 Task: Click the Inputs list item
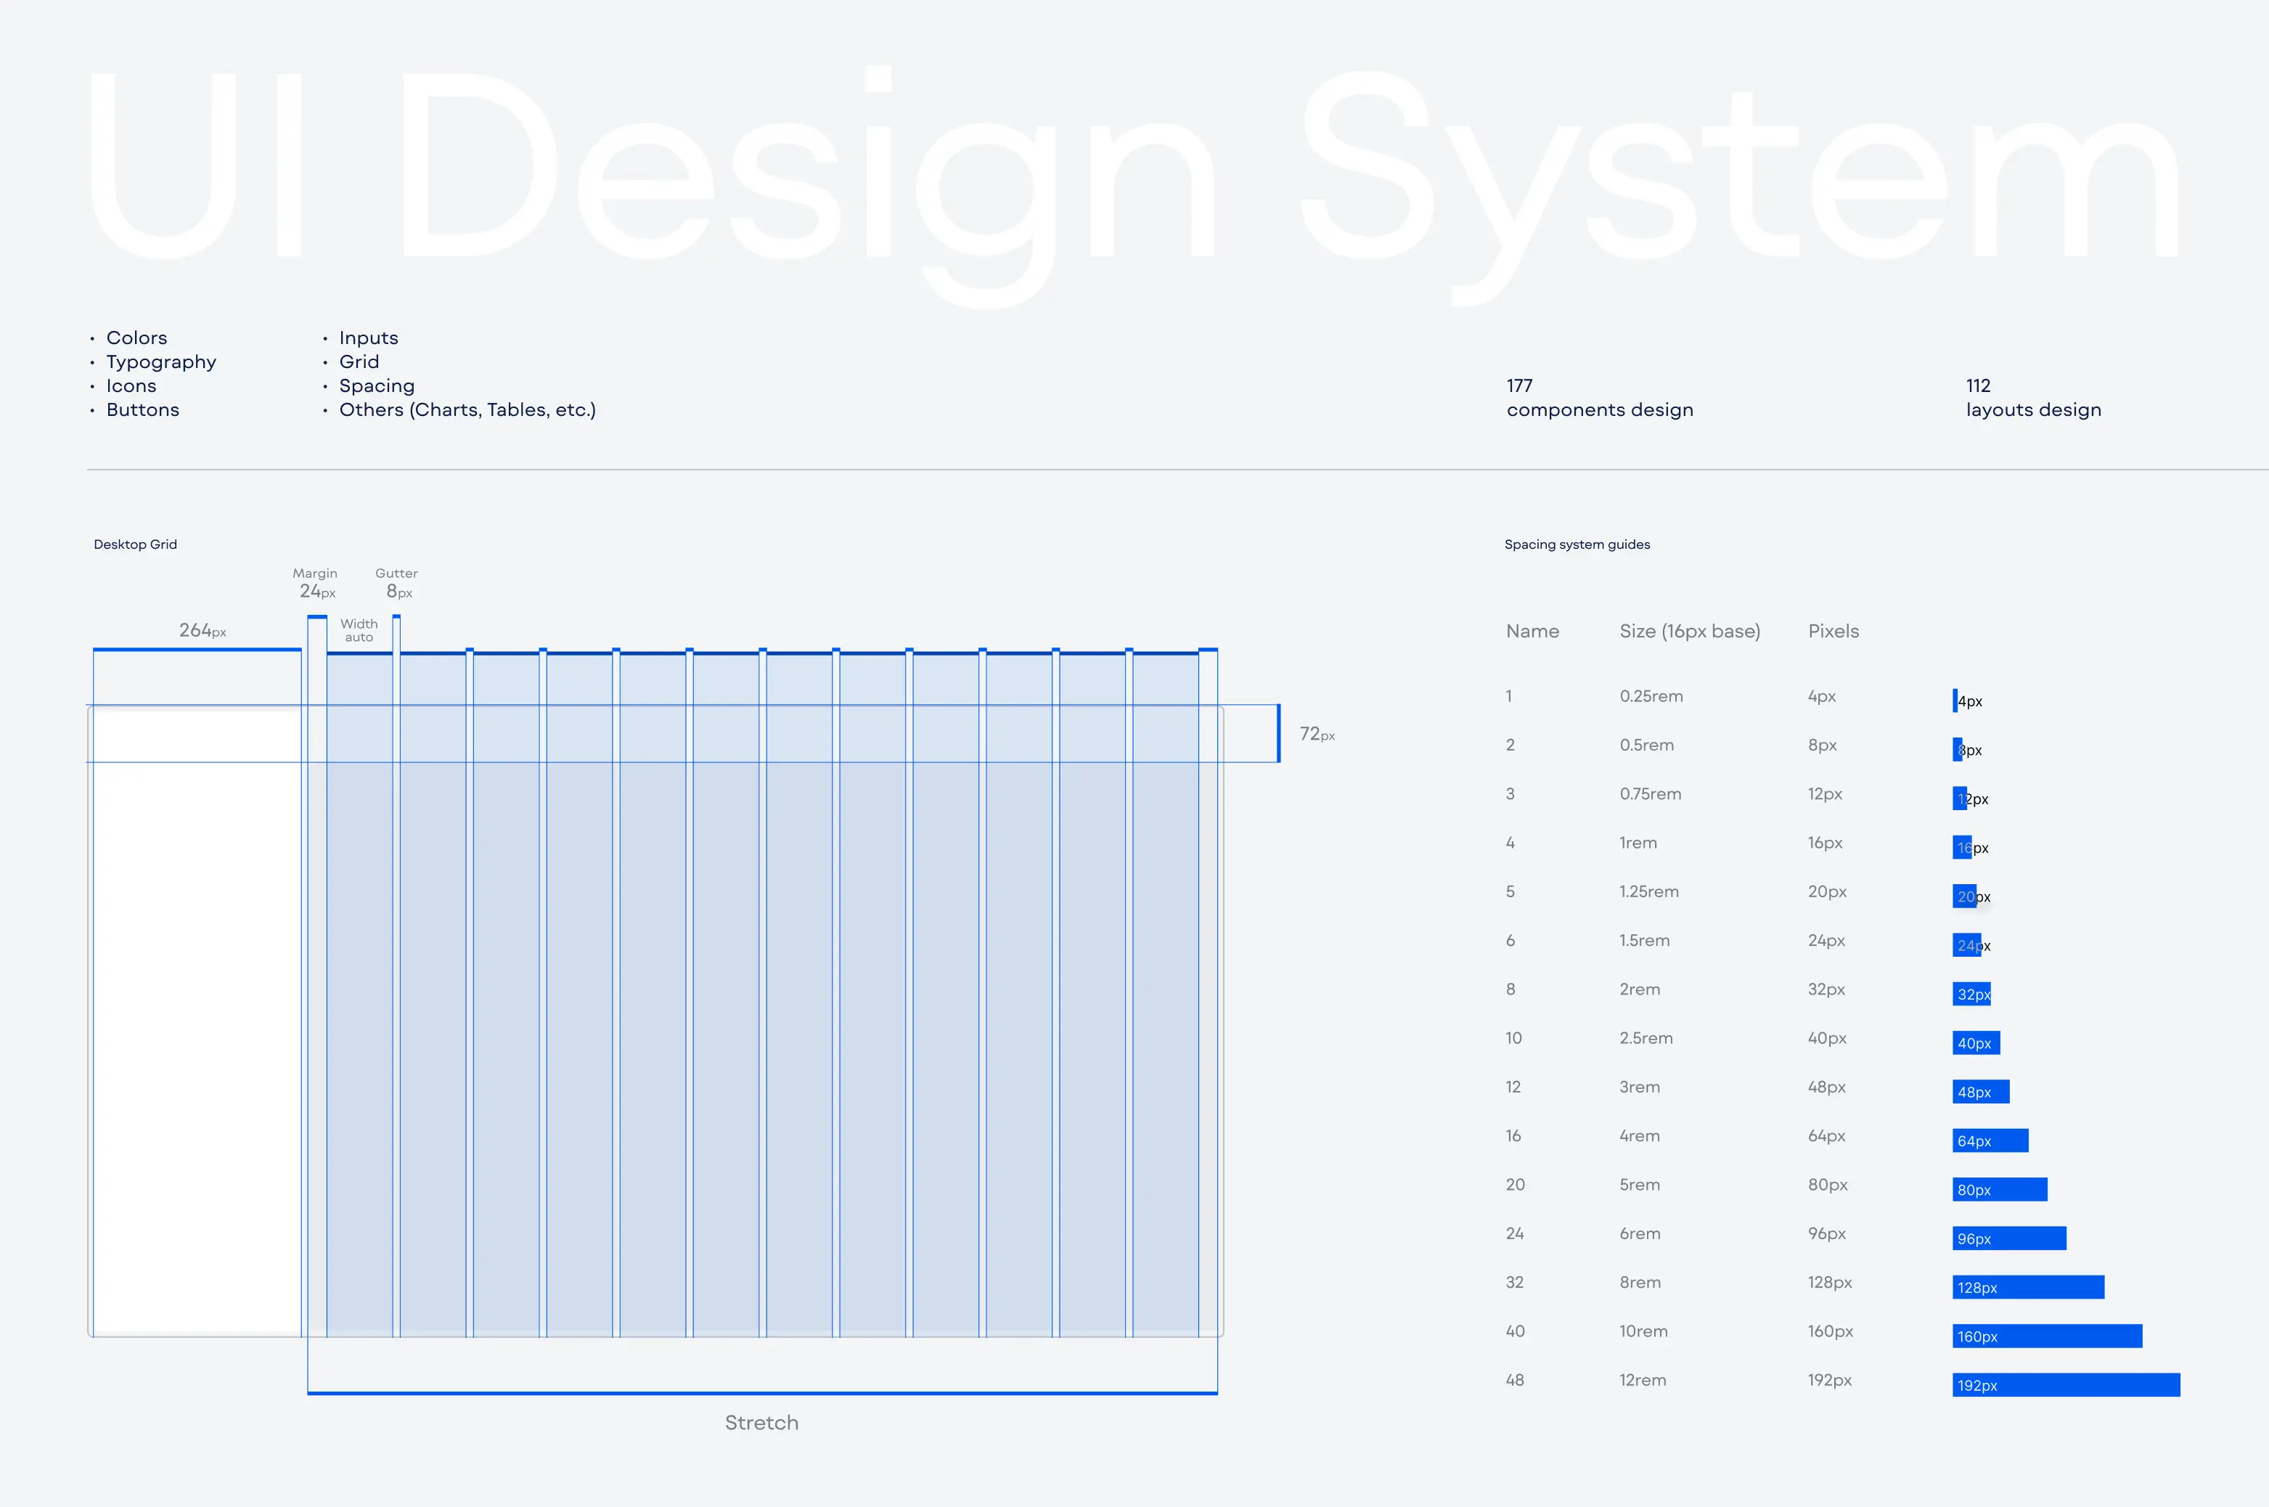point(368,338)
